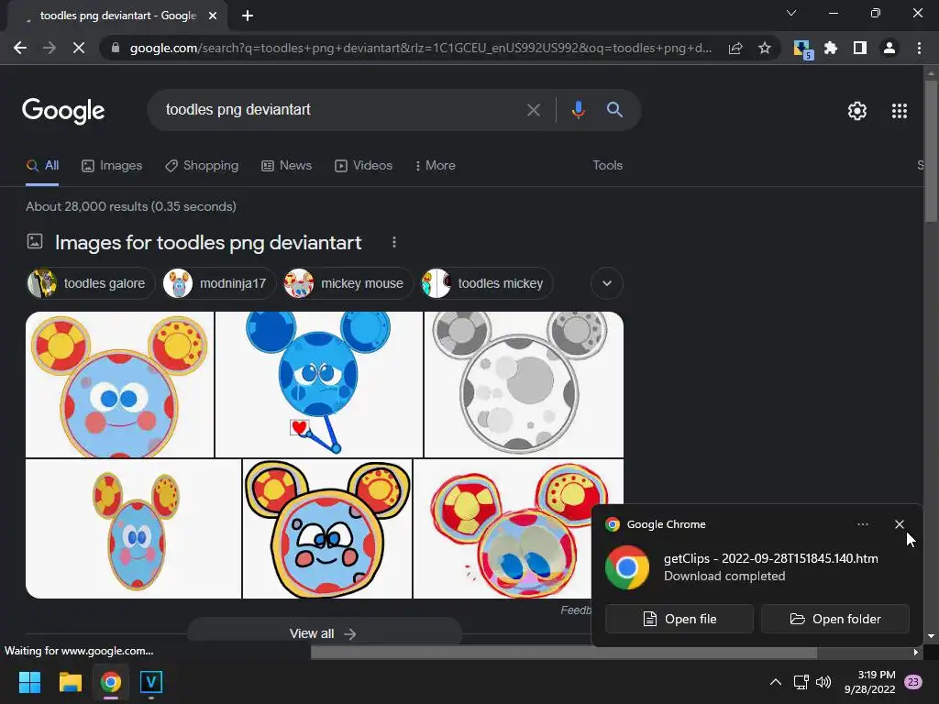This screenshot has width=939, height=704.
Task: Click the horizontal scrollbar thumb
Action: coord(564,652)
